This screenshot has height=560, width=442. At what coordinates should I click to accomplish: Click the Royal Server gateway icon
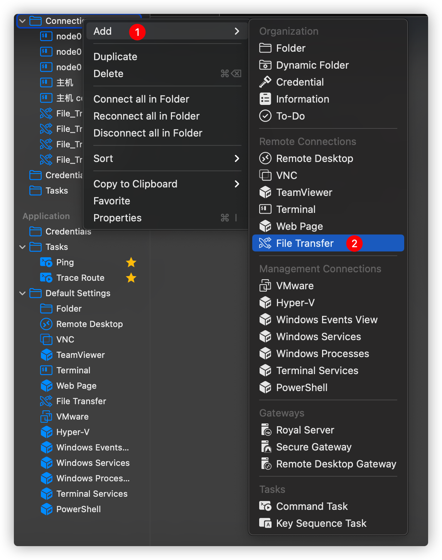pos(266,430)
